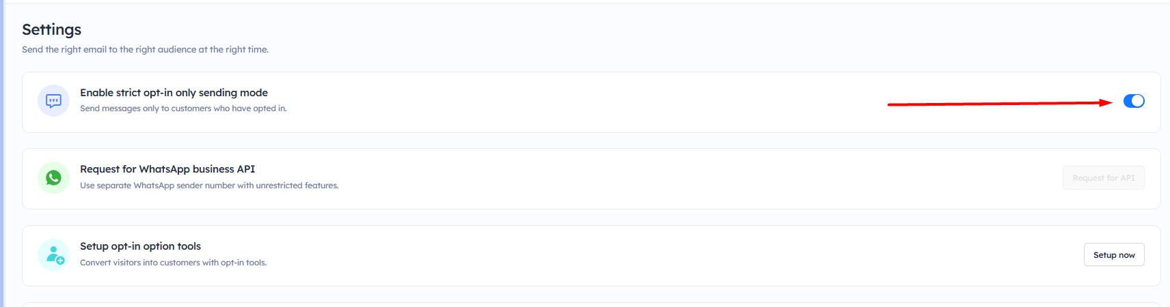
Task: Click the green WhatsApp logo icon
Action: point(53,178)
